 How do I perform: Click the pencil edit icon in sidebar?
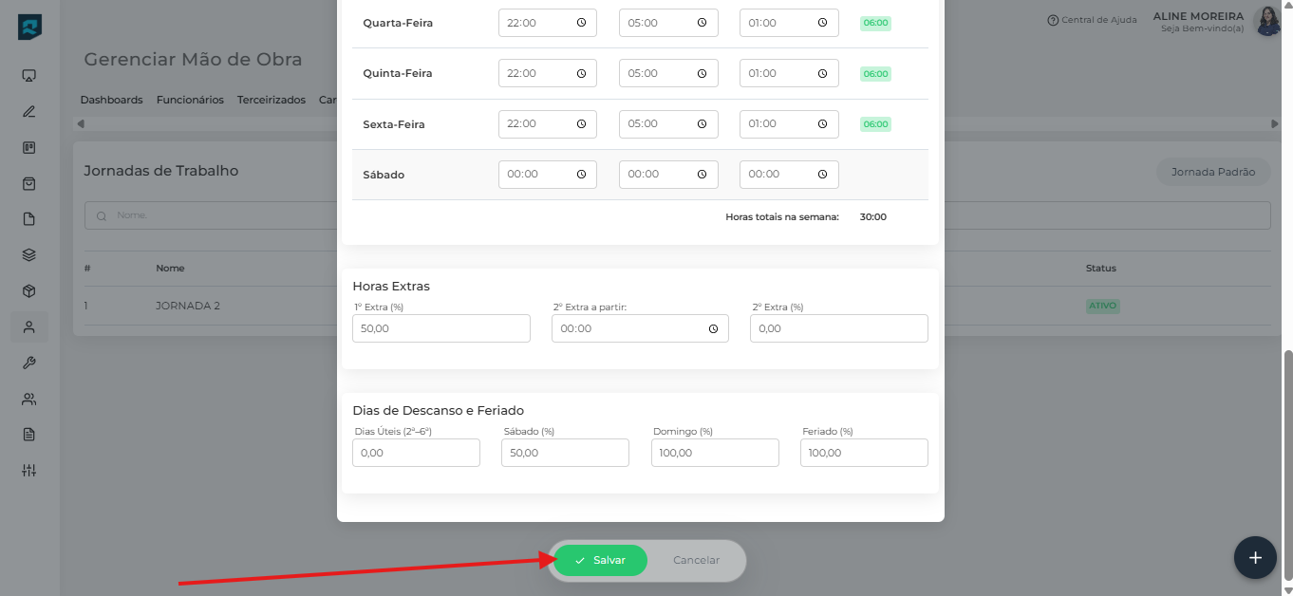tap(28, 111)
